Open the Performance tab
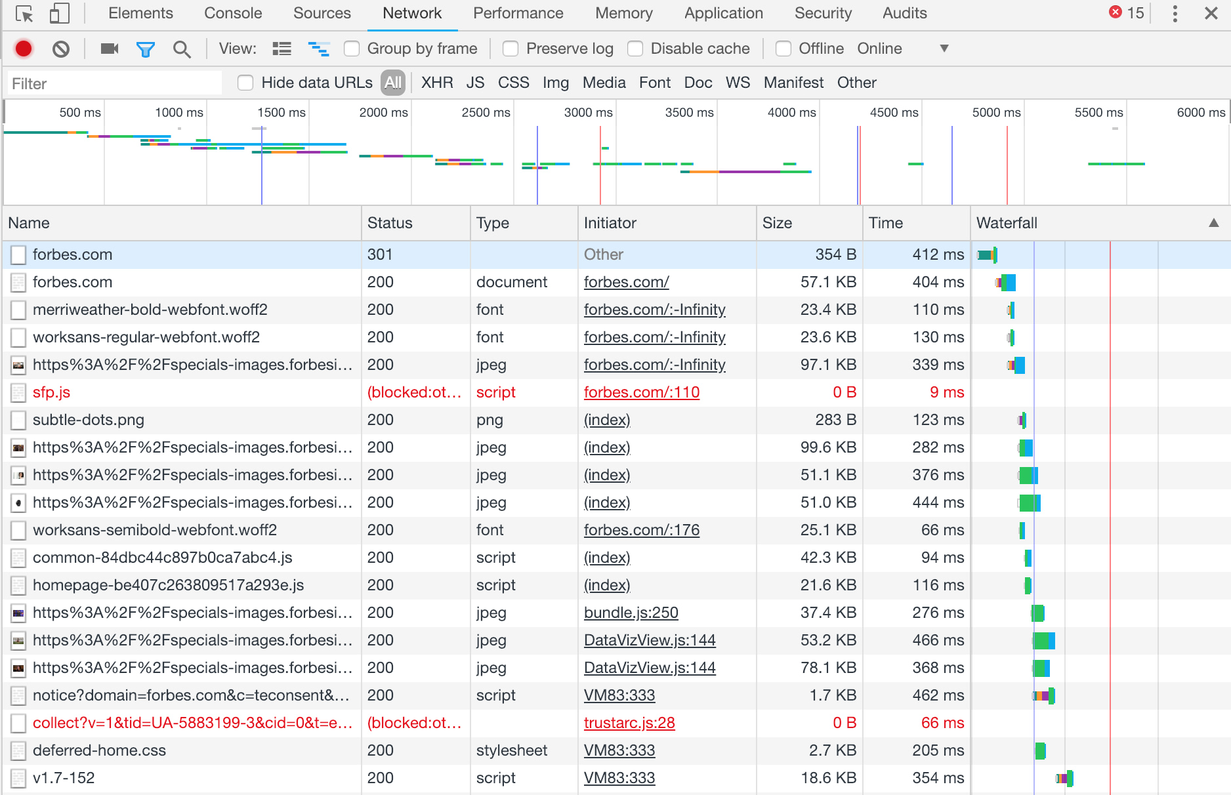The height and width of the screenshot is (795, 1231). pos(518,14)
